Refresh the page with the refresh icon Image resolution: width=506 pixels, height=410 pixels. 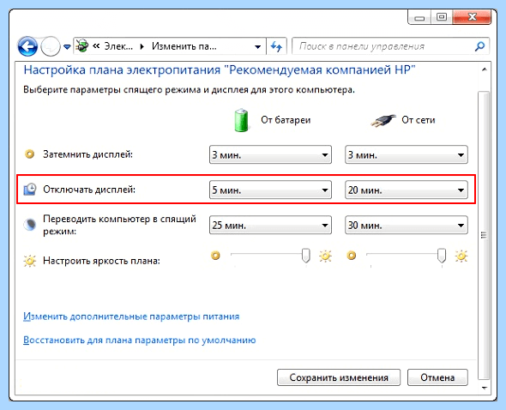[276, 46]
